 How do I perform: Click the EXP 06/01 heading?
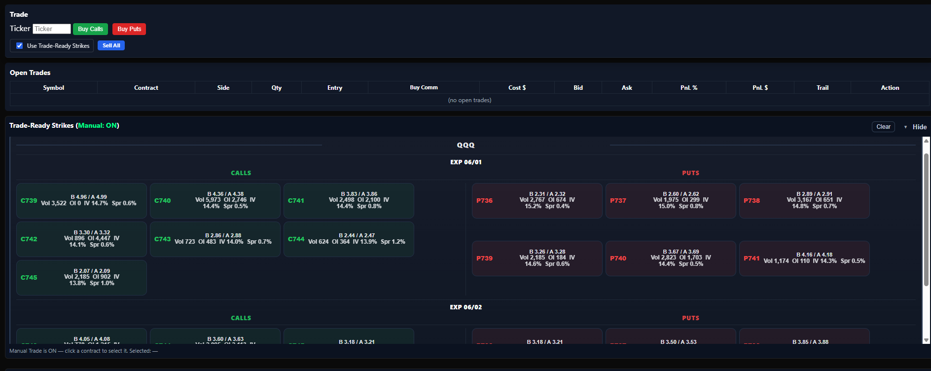point(465,162)
